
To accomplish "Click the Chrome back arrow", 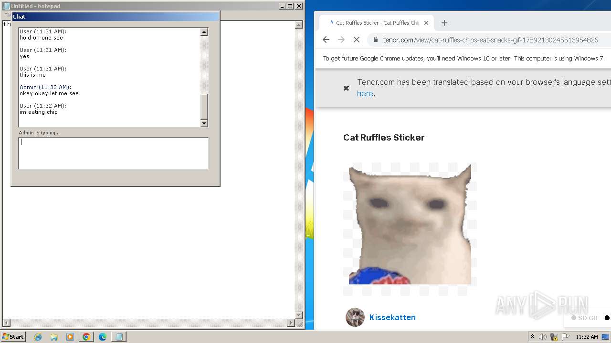I will tap(326, 40).
